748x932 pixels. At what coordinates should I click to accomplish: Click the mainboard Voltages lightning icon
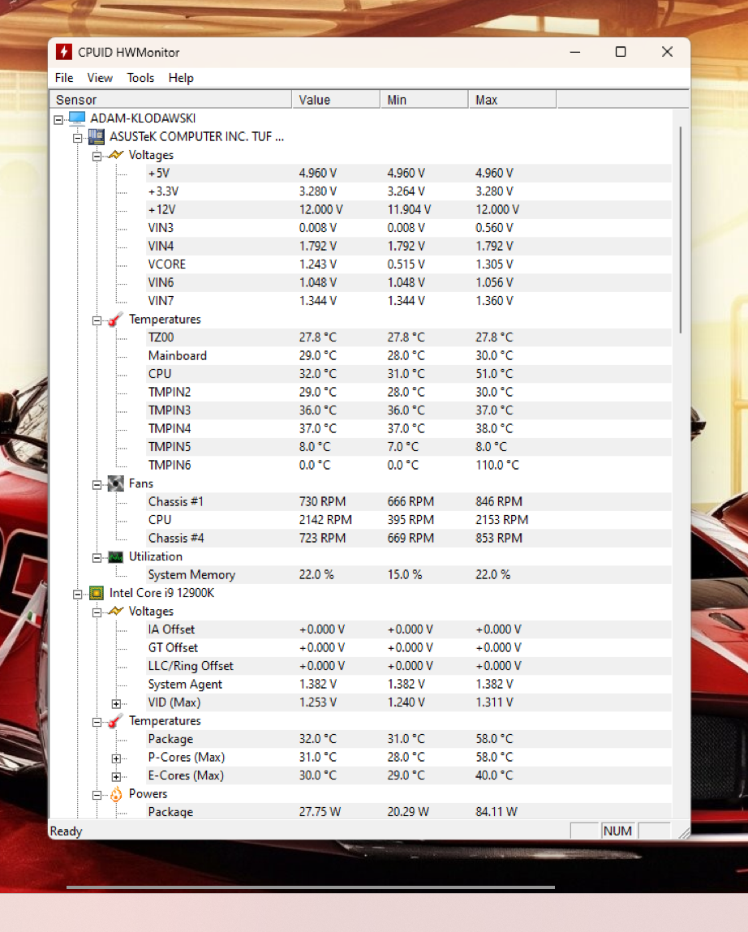115,155
